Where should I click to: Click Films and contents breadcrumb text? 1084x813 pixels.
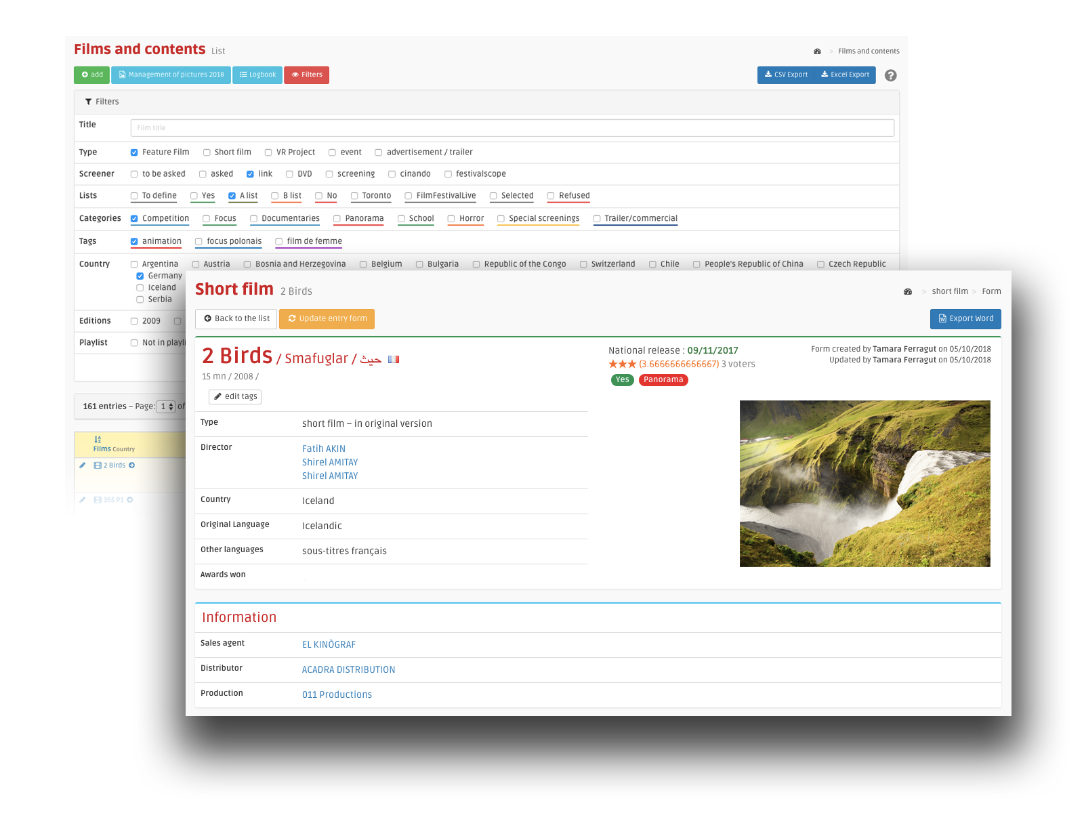click(869, 51)
